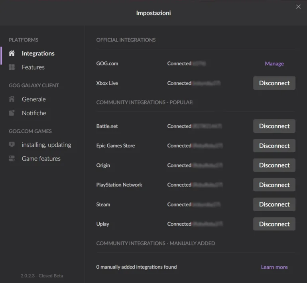Click the GOG GALAXY CLIENT sidebar heading

pyautogui.click(x=34, y=86)
